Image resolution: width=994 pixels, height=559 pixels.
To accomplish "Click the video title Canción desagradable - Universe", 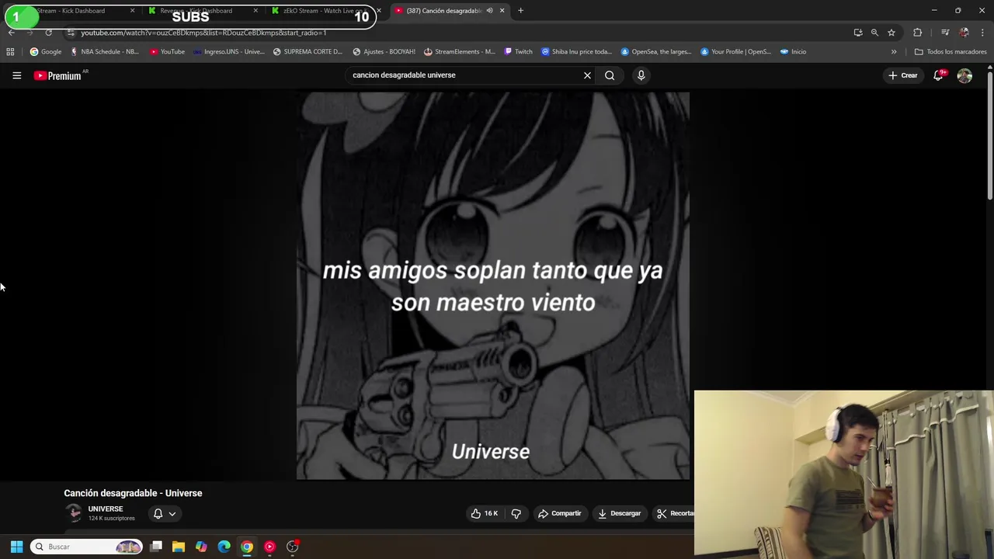I will (x=133, y=493).
